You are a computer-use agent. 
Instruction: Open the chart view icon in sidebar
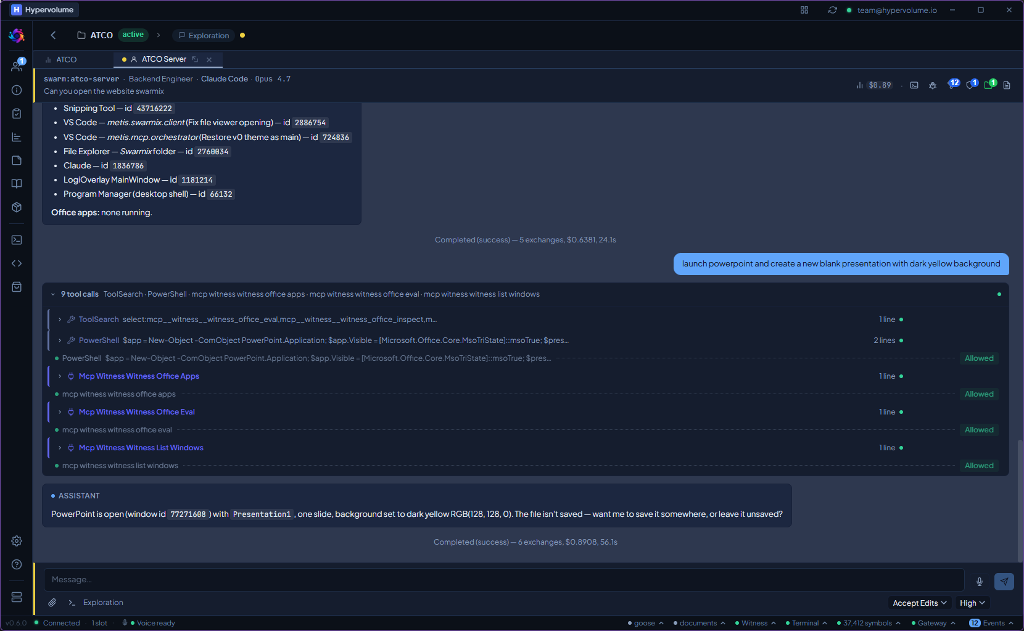click(x=17, y=137)
